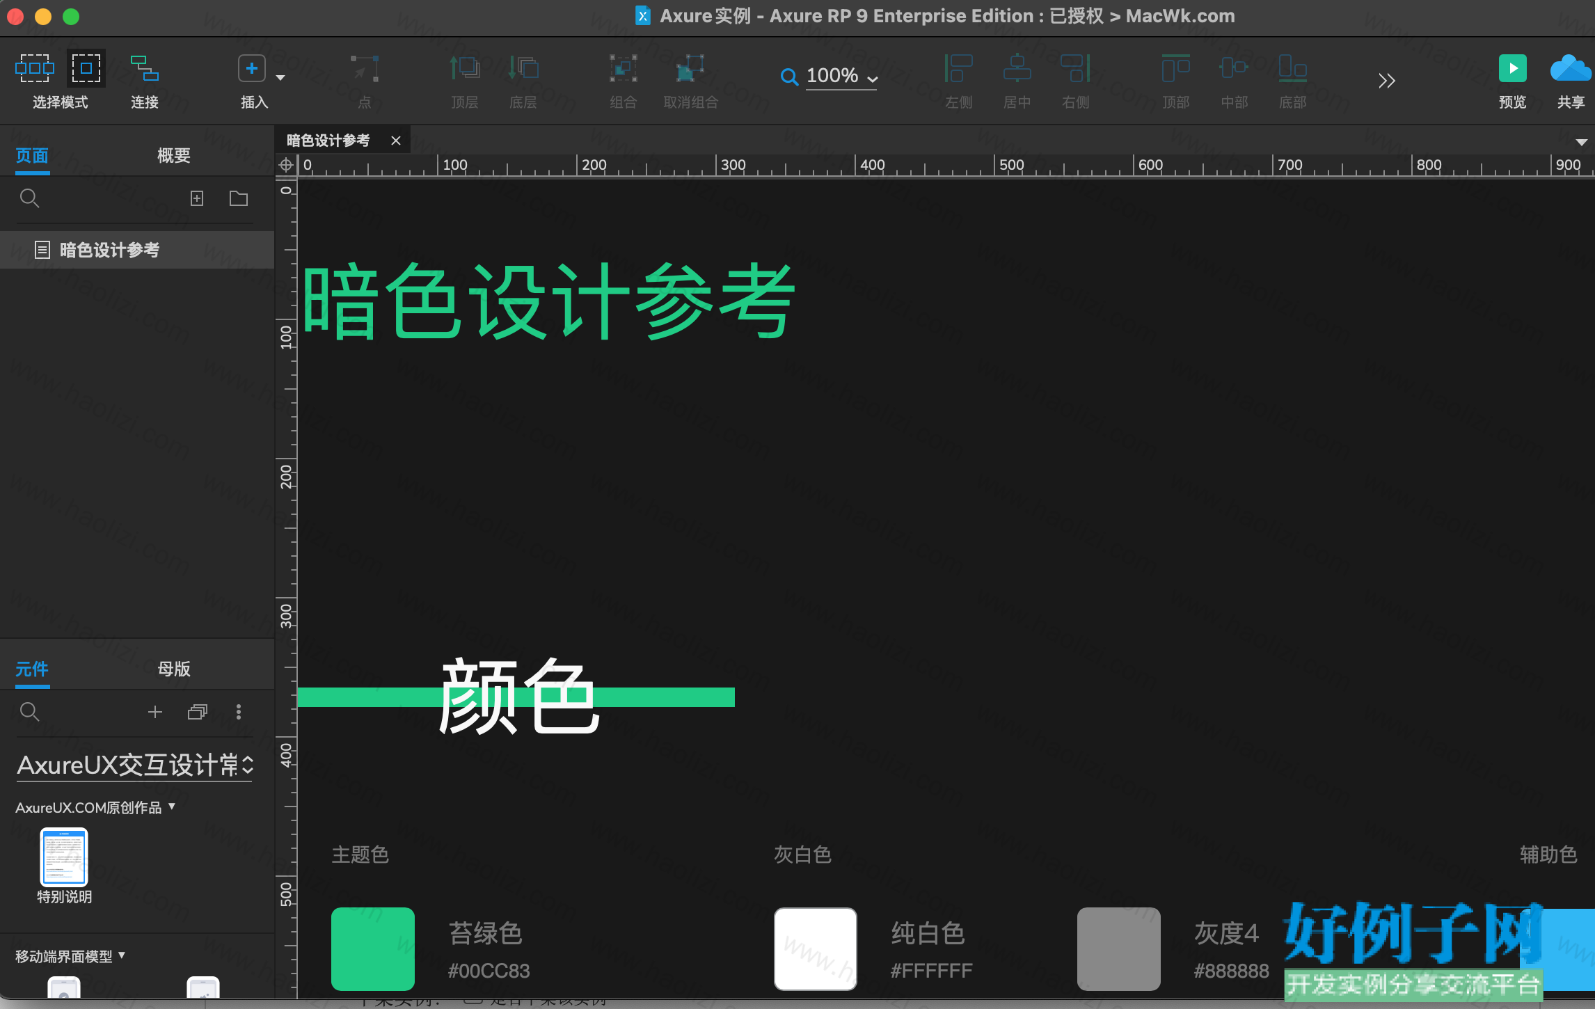Select the 暗色设计参考 canvas tab

[x=328, y=141]
